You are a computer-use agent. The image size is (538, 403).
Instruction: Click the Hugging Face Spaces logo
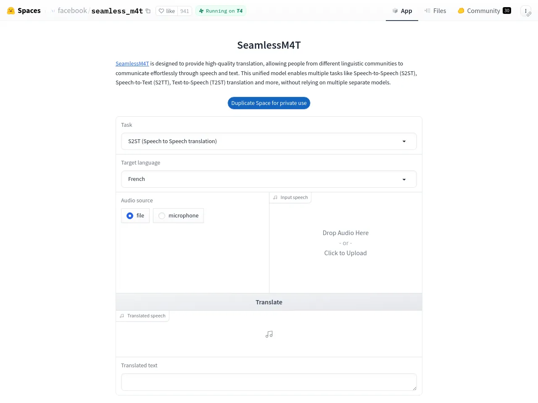11,11
